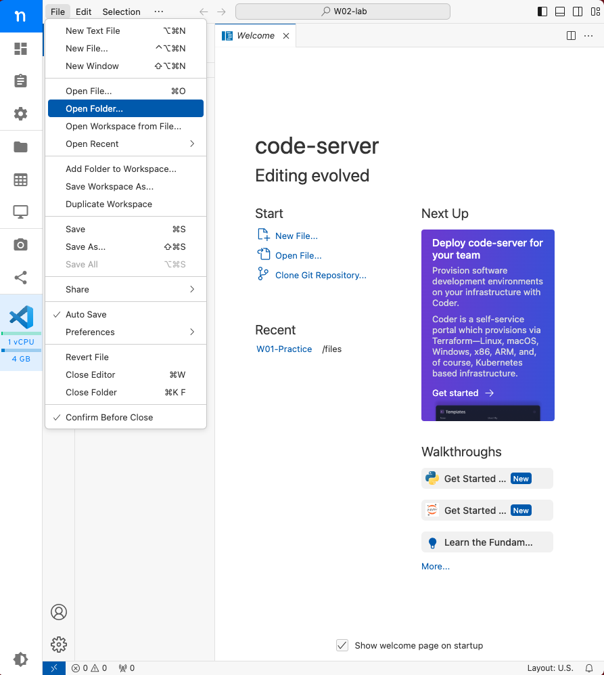Screen dimensions: 604x675
Task: Toggle secondary side bar layout icon
Action: pos(578,12)
